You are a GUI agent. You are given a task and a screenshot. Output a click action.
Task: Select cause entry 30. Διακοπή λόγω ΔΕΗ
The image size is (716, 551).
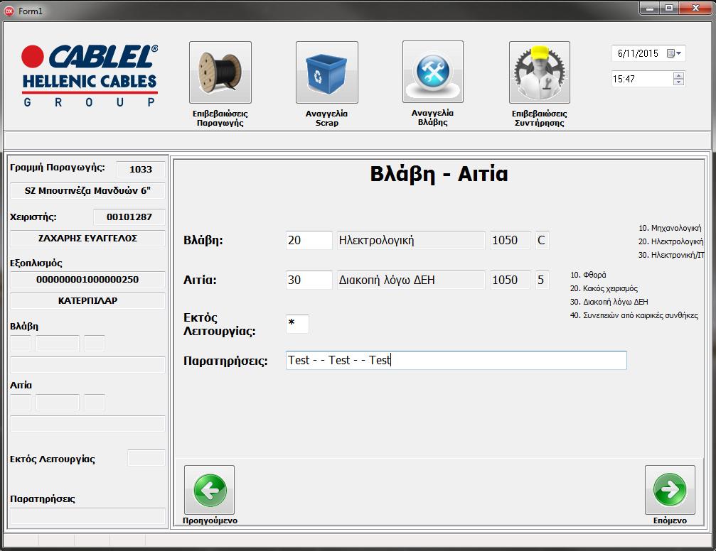click(x=609, y=302)
